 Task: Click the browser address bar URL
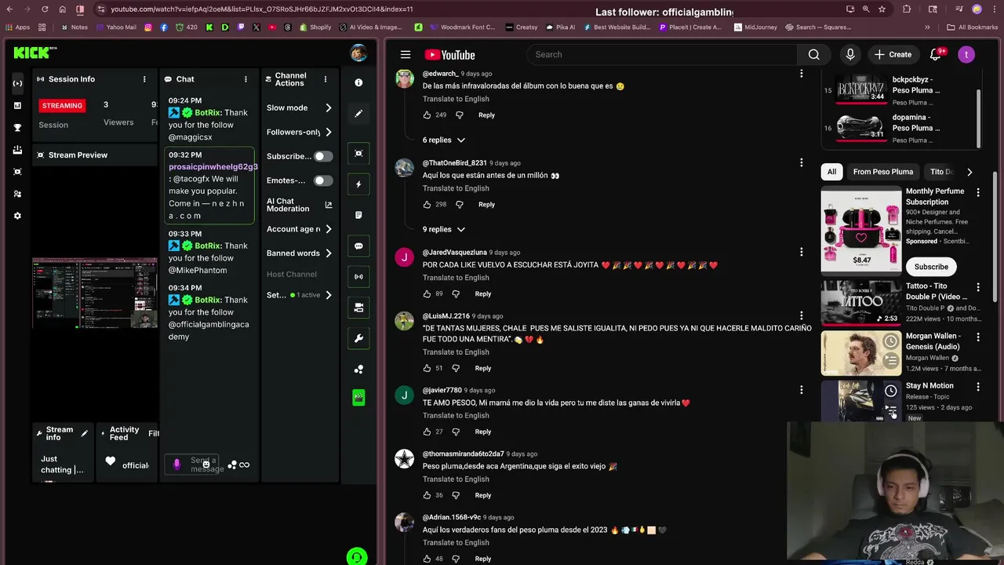pyautogui.click(x=262, y=9)
